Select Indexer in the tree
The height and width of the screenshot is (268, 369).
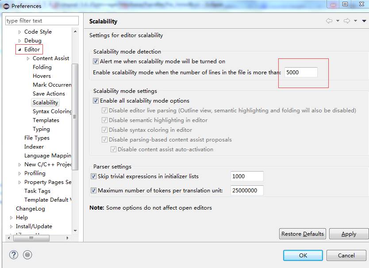[34, 147]
